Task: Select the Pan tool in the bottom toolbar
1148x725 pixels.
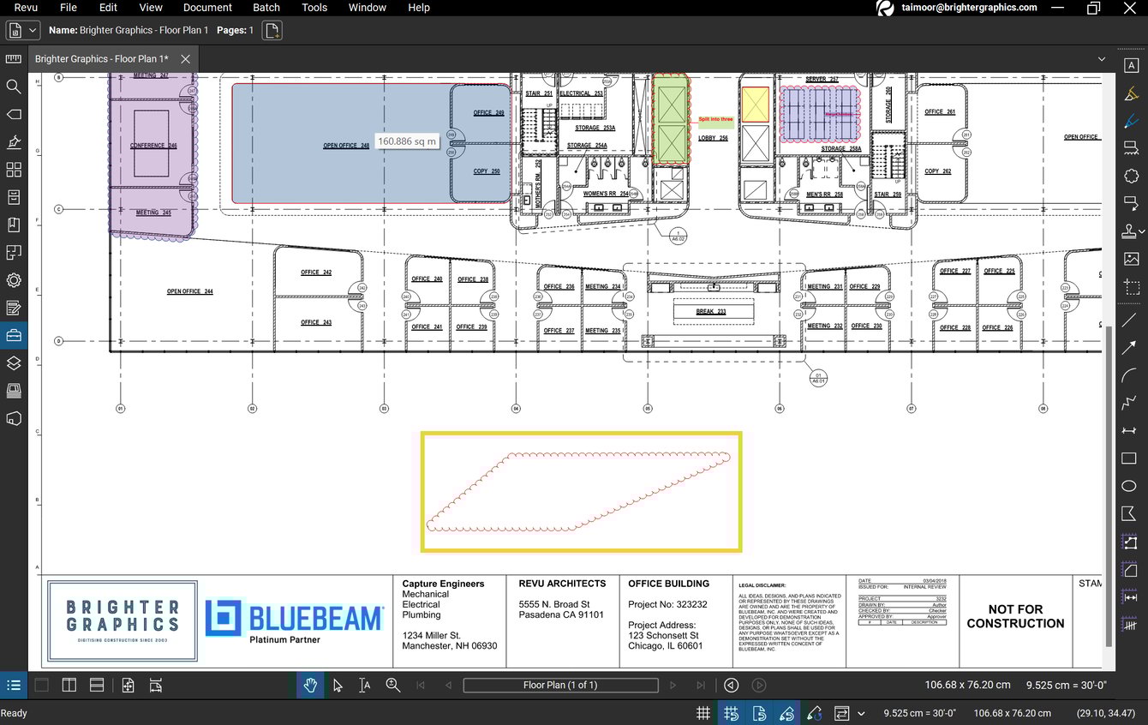Action: [310, 685]
